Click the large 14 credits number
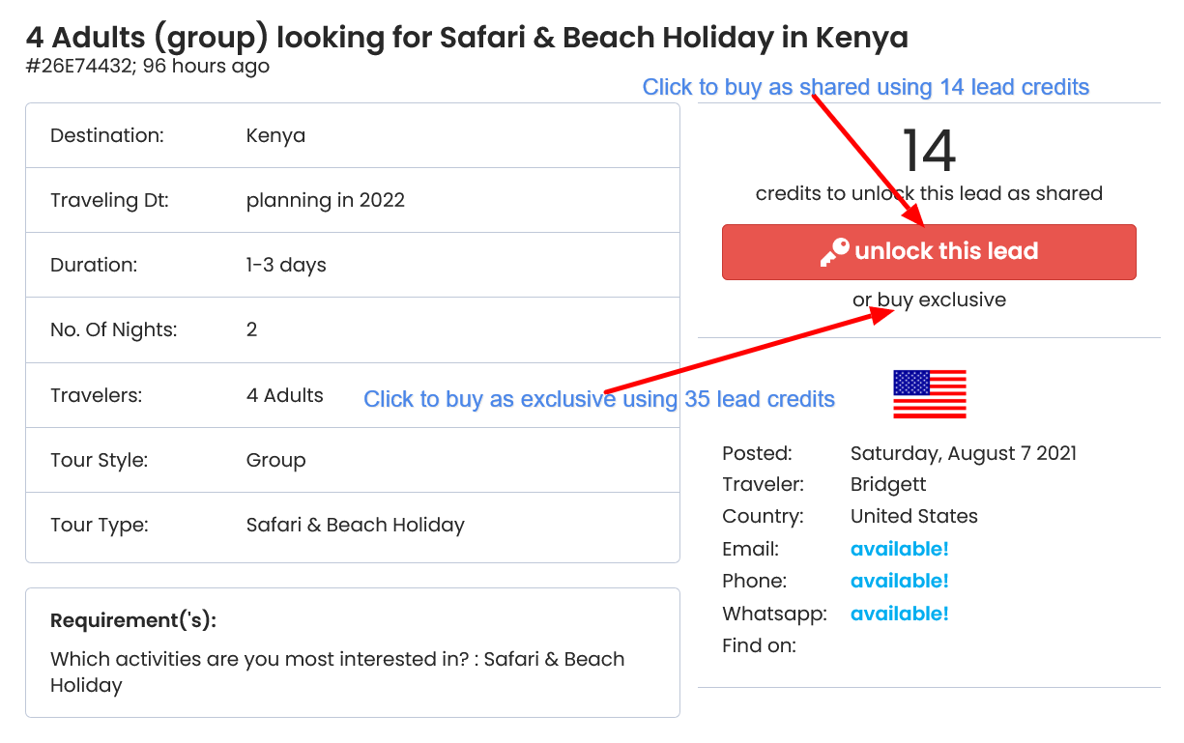 coord(929,151)
